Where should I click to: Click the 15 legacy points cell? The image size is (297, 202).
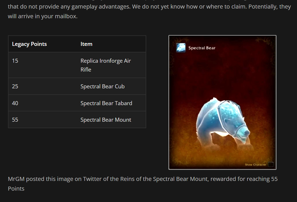pos(15,61)
